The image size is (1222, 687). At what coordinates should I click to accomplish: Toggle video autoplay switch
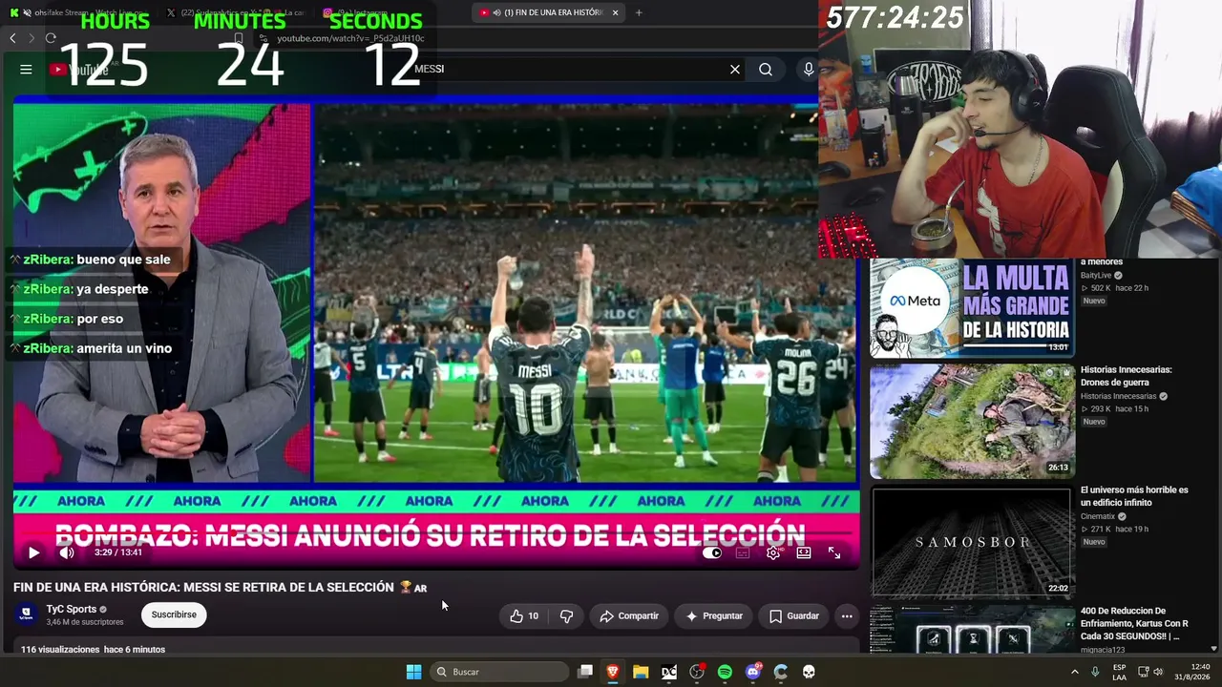pyautogui.click(x=712, y=552)
